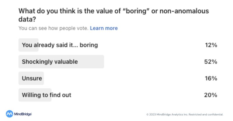Click the MindBridge wordmark text

click(23, 114)
